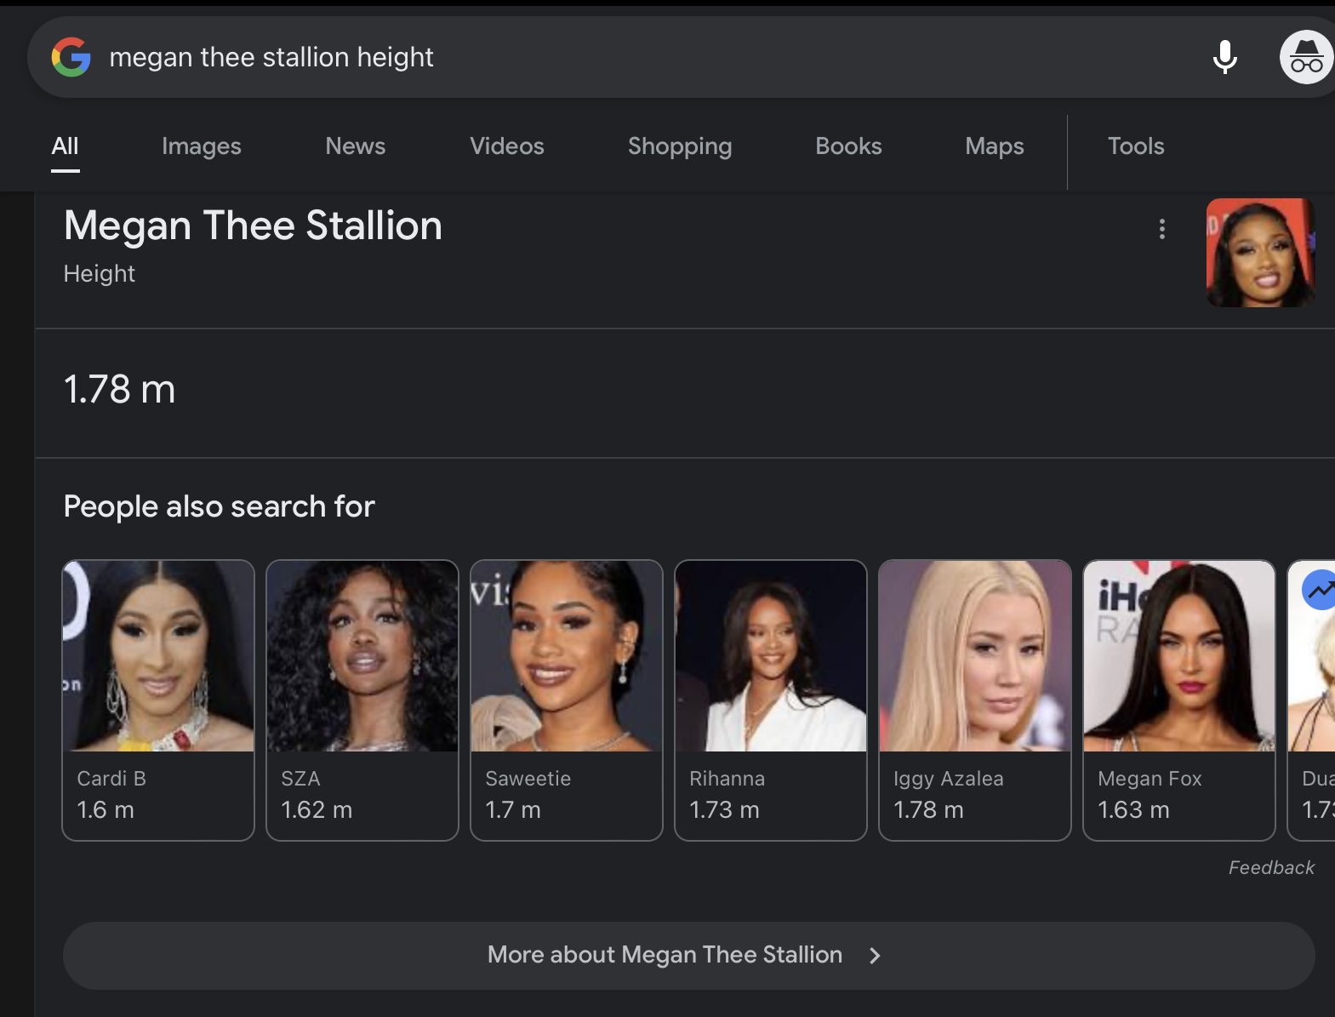Select the All tab

click(65, 146)
